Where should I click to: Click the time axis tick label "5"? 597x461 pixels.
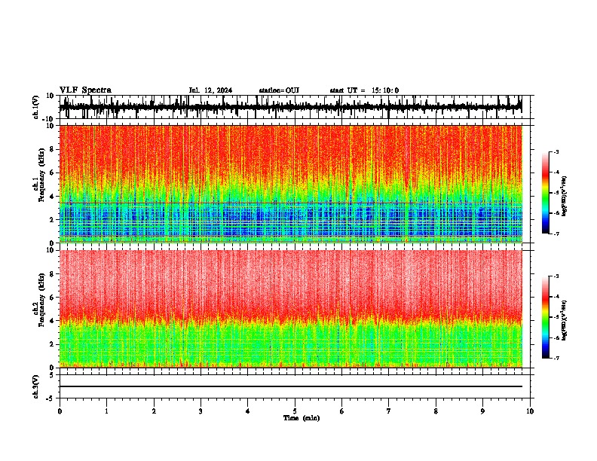point(295,411)
